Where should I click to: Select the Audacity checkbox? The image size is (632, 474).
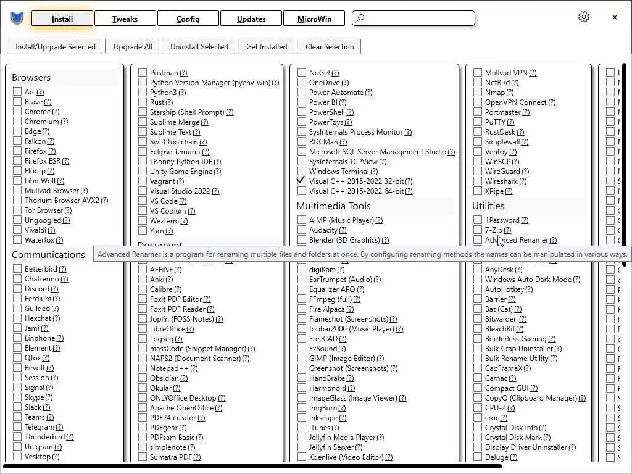(x=301, y=230)
